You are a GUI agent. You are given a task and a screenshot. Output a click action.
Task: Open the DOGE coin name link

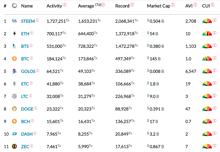[x=27, y=109]
